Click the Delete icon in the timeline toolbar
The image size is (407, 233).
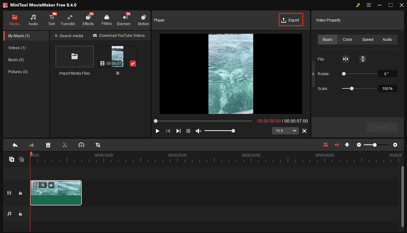(x=48, y=145)
